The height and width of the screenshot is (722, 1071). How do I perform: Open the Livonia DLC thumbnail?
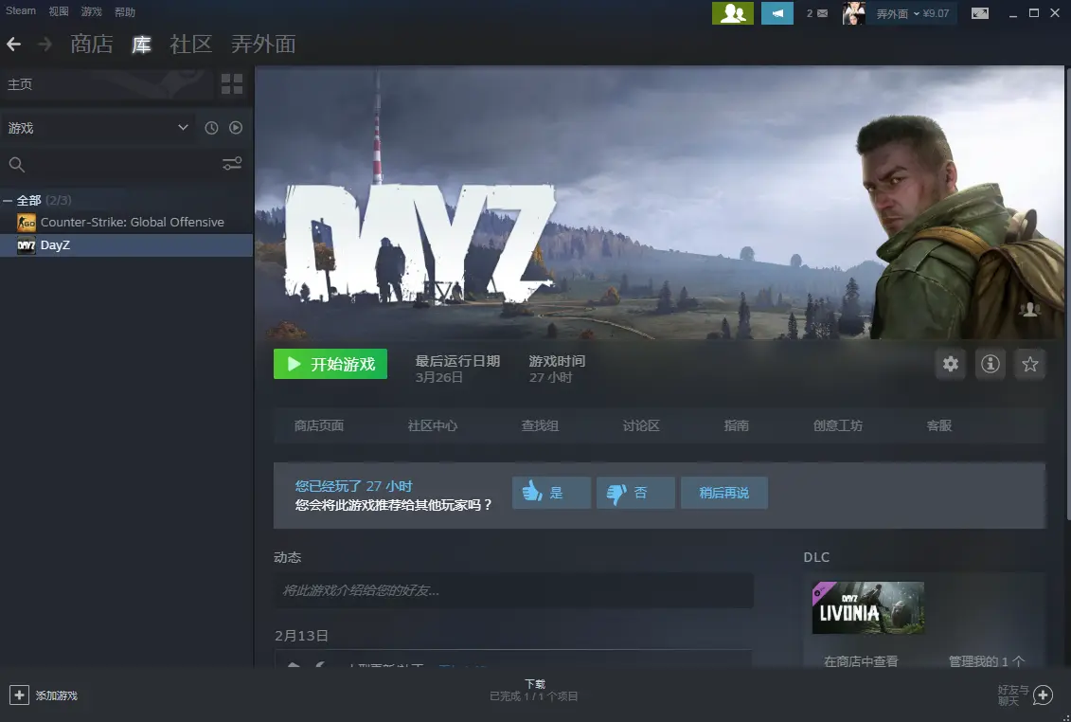coord(868,607)
